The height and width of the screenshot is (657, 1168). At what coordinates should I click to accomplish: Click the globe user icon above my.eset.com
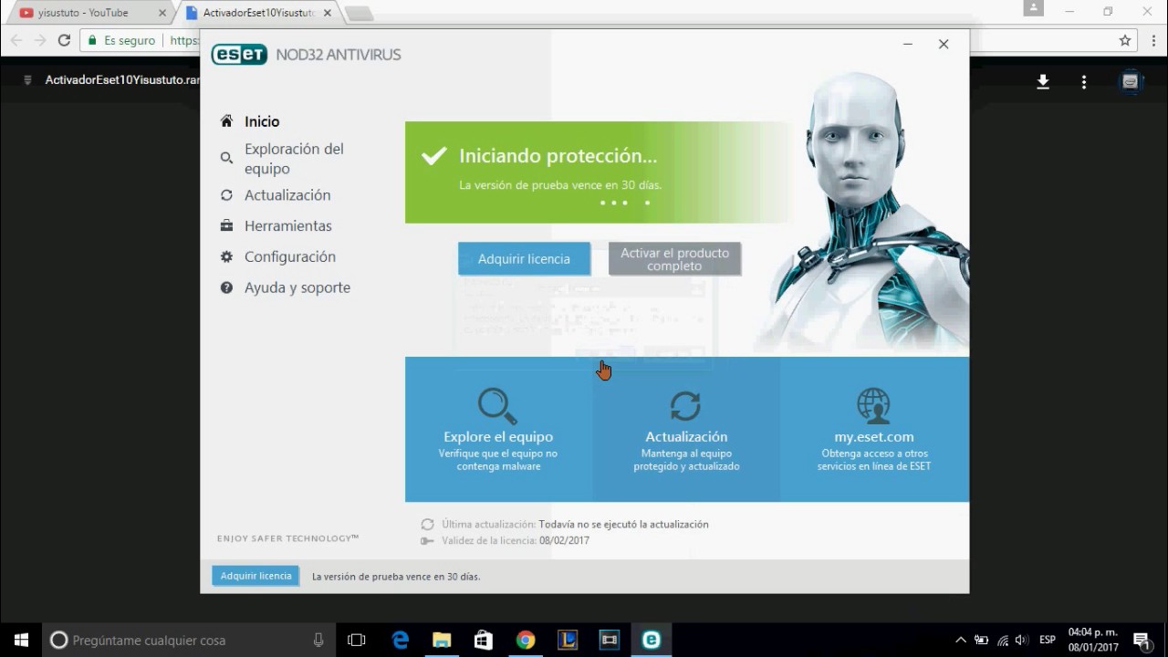(x=873, y=406)
